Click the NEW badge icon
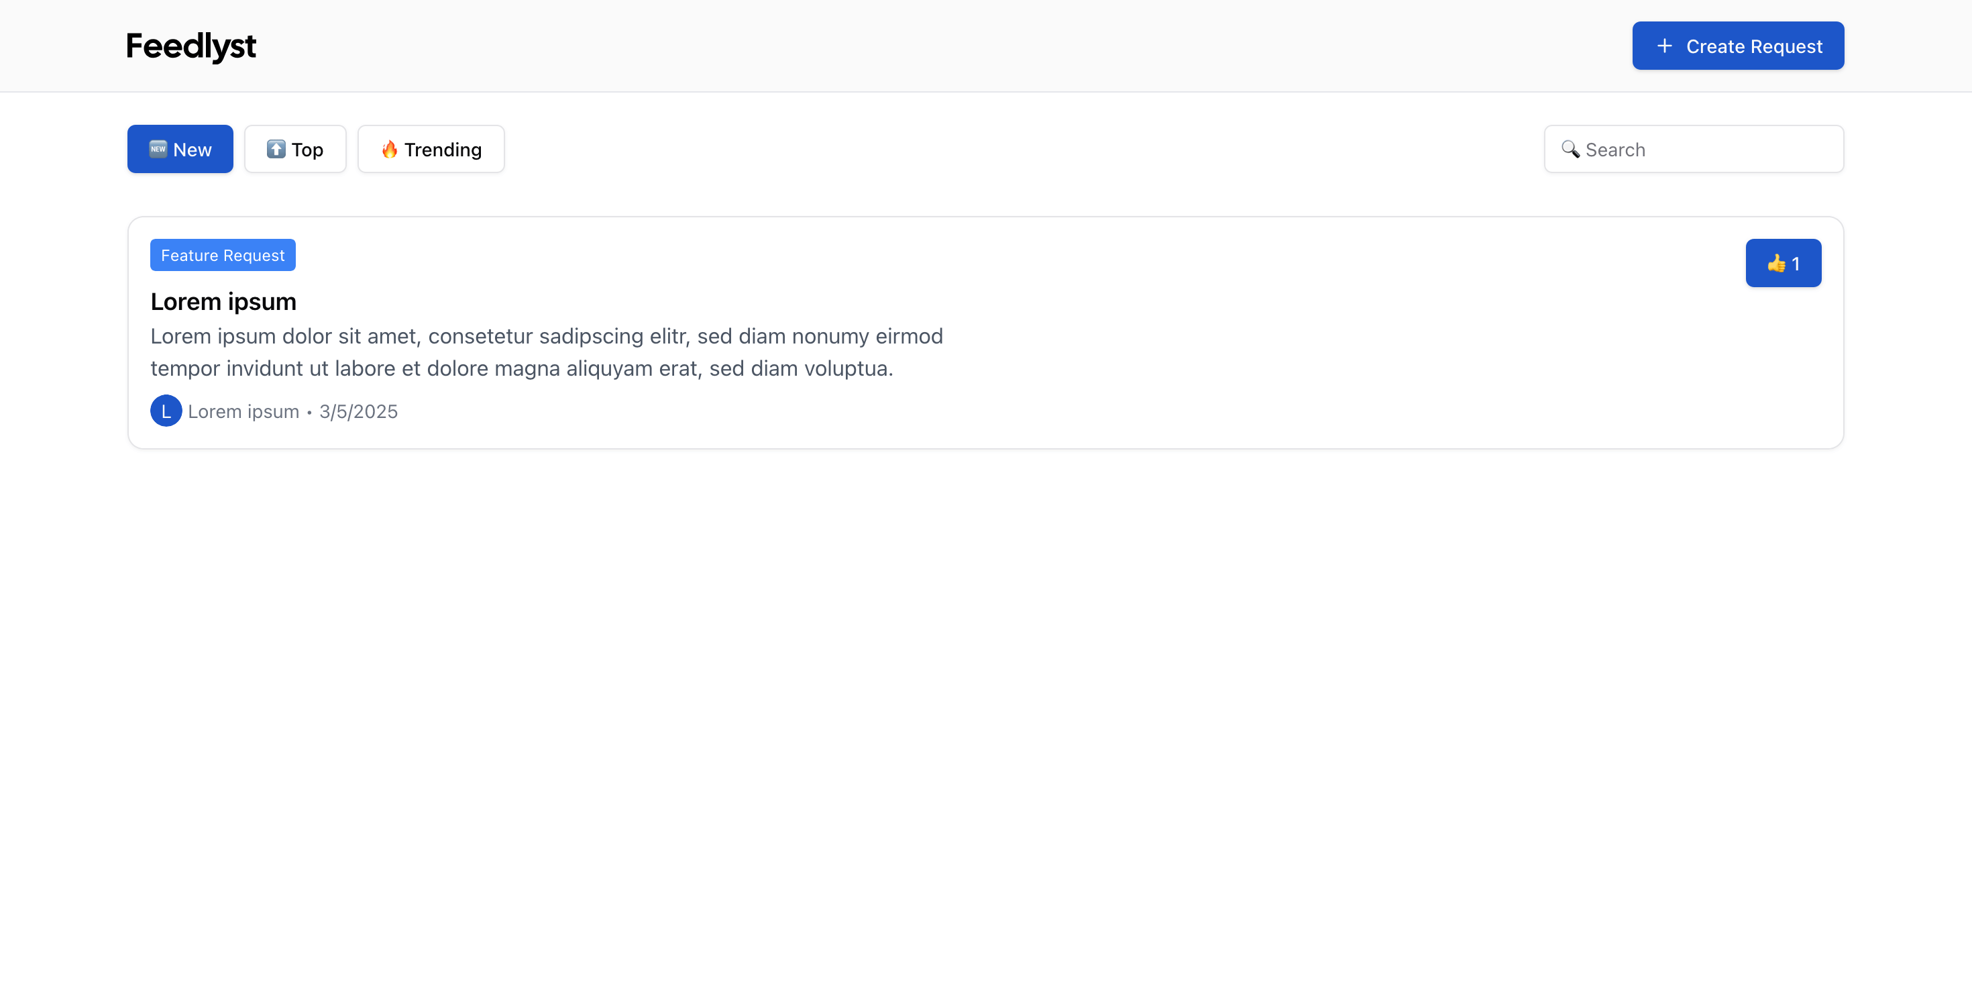 [x=158, y=150]
